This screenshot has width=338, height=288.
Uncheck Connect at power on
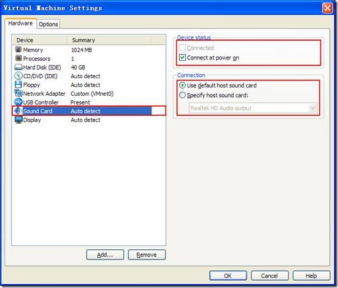click(x=182, y=58)
